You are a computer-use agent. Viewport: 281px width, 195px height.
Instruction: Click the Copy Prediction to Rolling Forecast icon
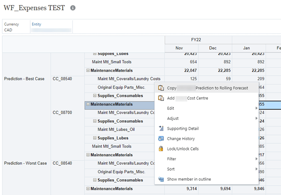161,88
